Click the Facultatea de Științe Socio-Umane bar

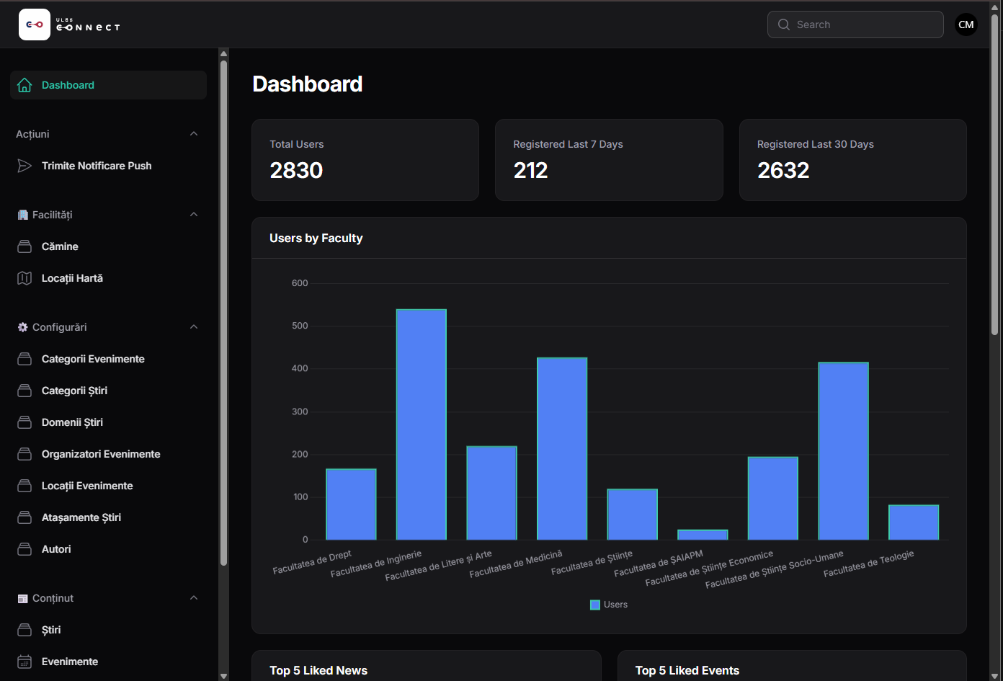(843, 451)
